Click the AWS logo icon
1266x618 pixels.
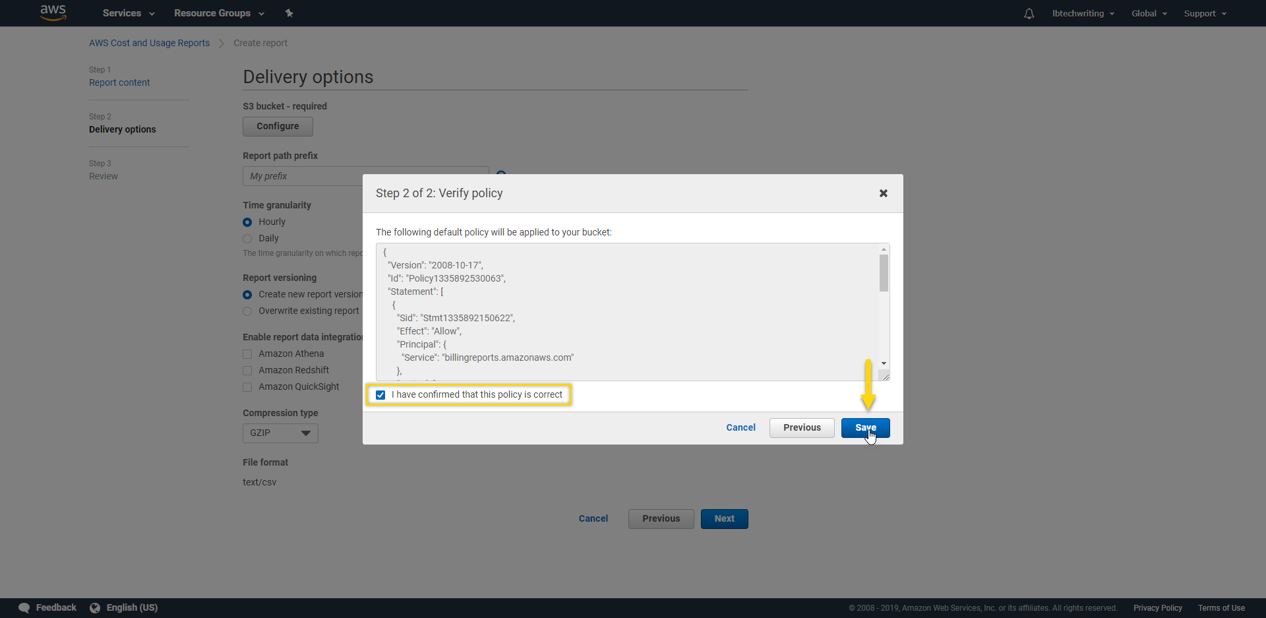click(x=53, y=13)
